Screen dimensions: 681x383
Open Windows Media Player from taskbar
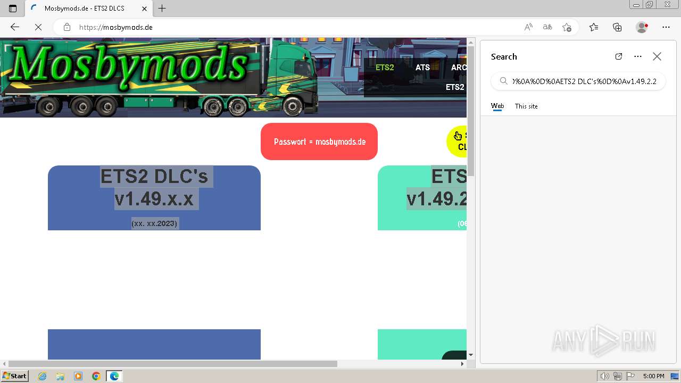tap(78, 376)
